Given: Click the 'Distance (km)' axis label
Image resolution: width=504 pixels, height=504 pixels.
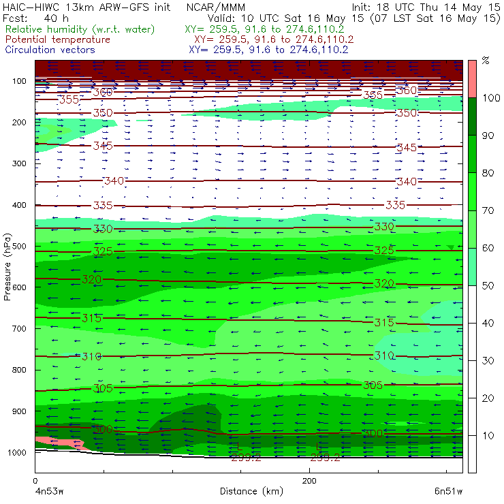Looking at the screenshot, I should point(251,491).
